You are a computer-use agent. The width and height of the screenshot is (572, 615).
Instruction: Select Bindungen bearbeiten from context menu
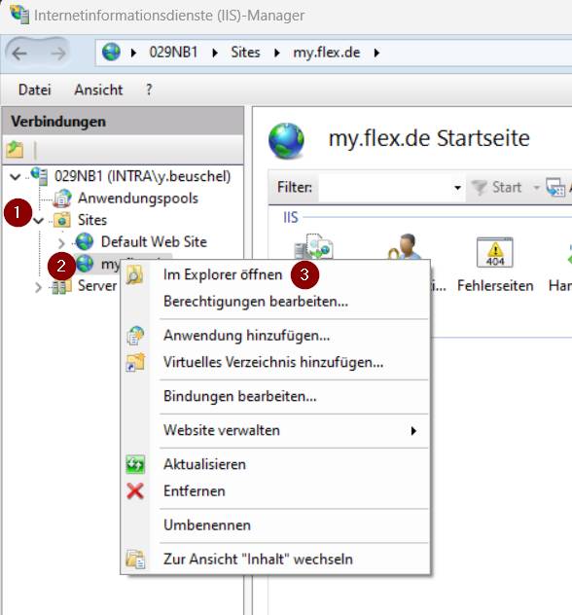(x=240, y=396)
